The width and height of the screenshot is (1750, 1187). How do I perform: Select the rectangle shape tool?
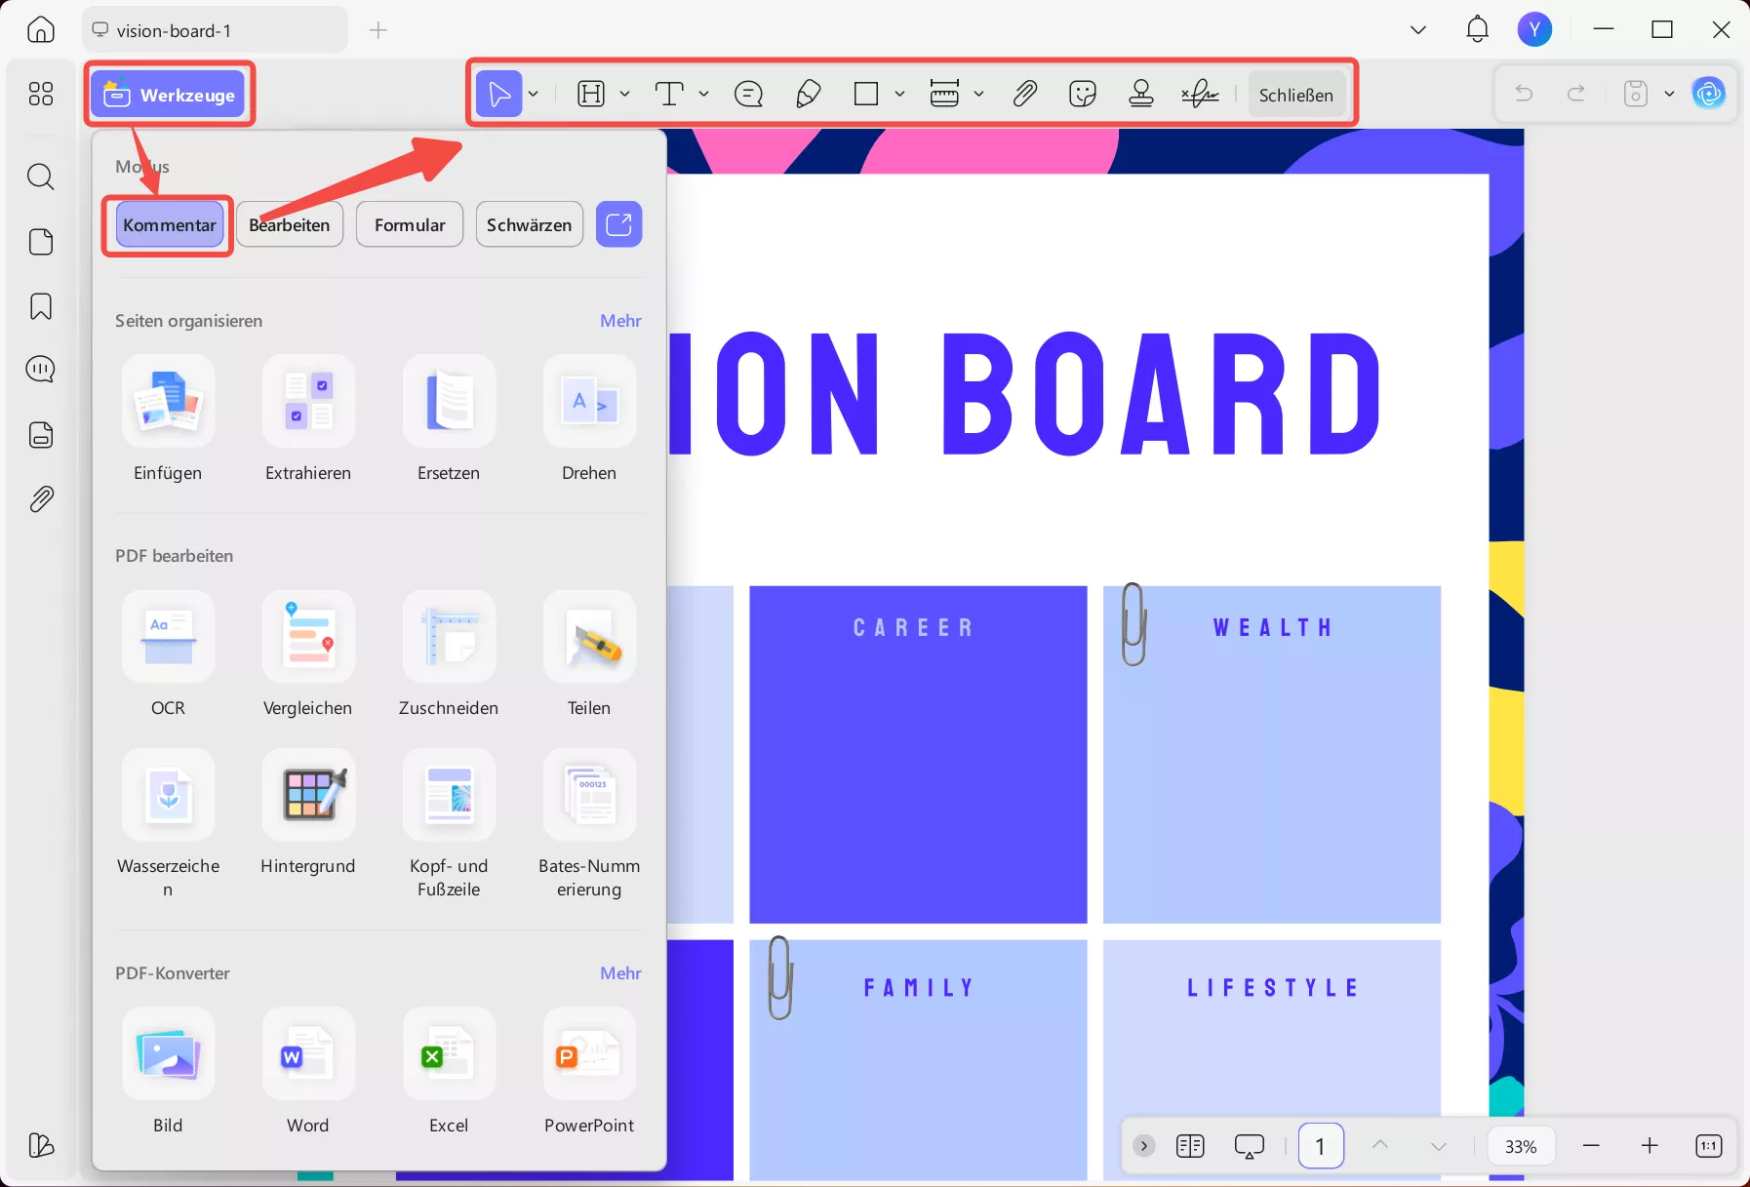point(866,94)
